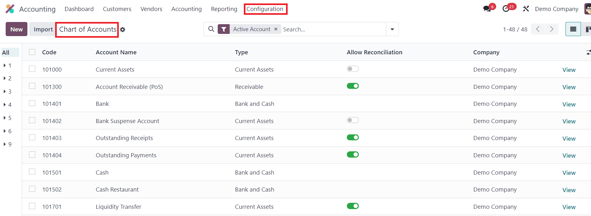Open the Reporting menu
This screenshot has width=591, height=216.
click(x=224, y=9)
